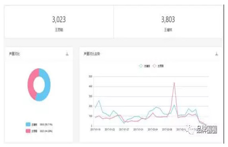Open the 3,803 王健林 count card
This screenshot has height=147, width=228.
(168, 22)
